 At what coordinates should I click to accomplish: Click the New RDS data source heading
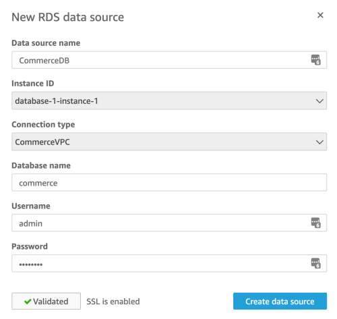pyautogui.click(x=67, y=17)
